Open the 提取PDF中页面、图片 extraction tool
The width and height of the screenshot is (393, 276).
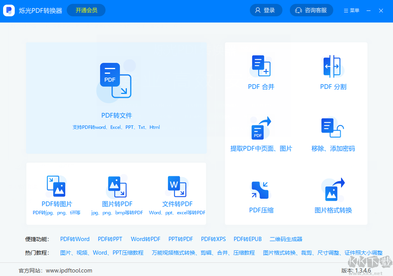[x=261, y=134]
